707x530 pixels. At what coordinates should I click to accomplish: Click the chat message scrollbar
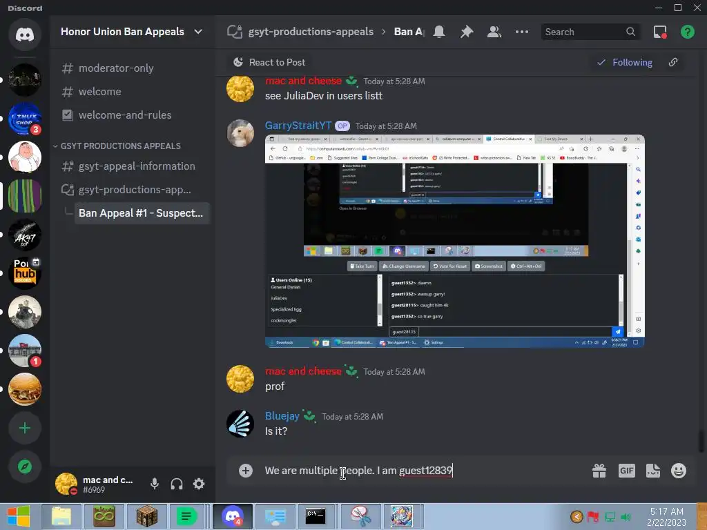point(701,442)
